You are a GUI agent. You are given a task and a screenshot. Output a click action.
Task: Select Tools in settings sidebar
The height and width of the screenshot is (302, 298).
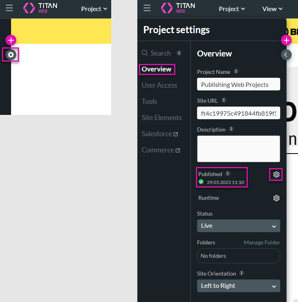pos(149,101)
